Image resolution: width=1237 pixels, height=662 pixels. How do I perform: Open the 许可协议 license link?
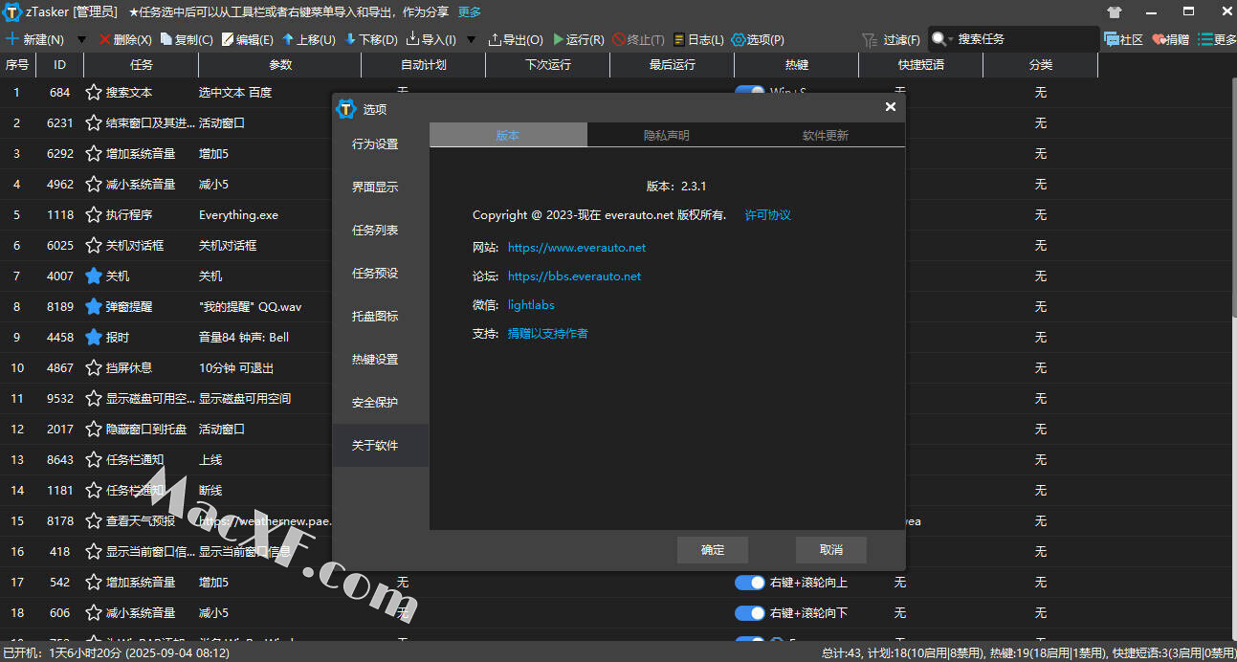point(768,215)
